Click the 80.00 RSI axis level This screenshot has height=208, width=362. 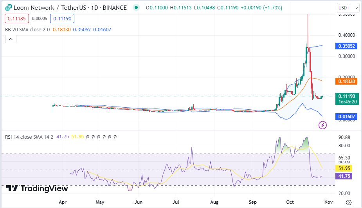click(x=344, y=146)
